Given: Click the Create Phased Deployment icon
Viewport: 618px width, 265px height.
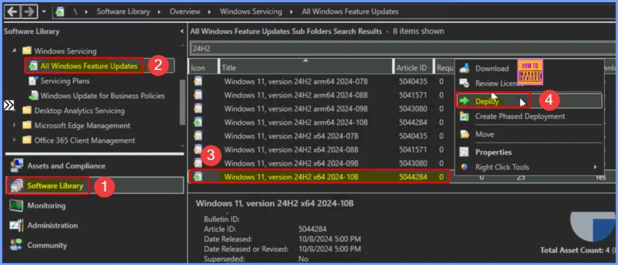Looking at the screenshot, I should [x=465, y=116].
